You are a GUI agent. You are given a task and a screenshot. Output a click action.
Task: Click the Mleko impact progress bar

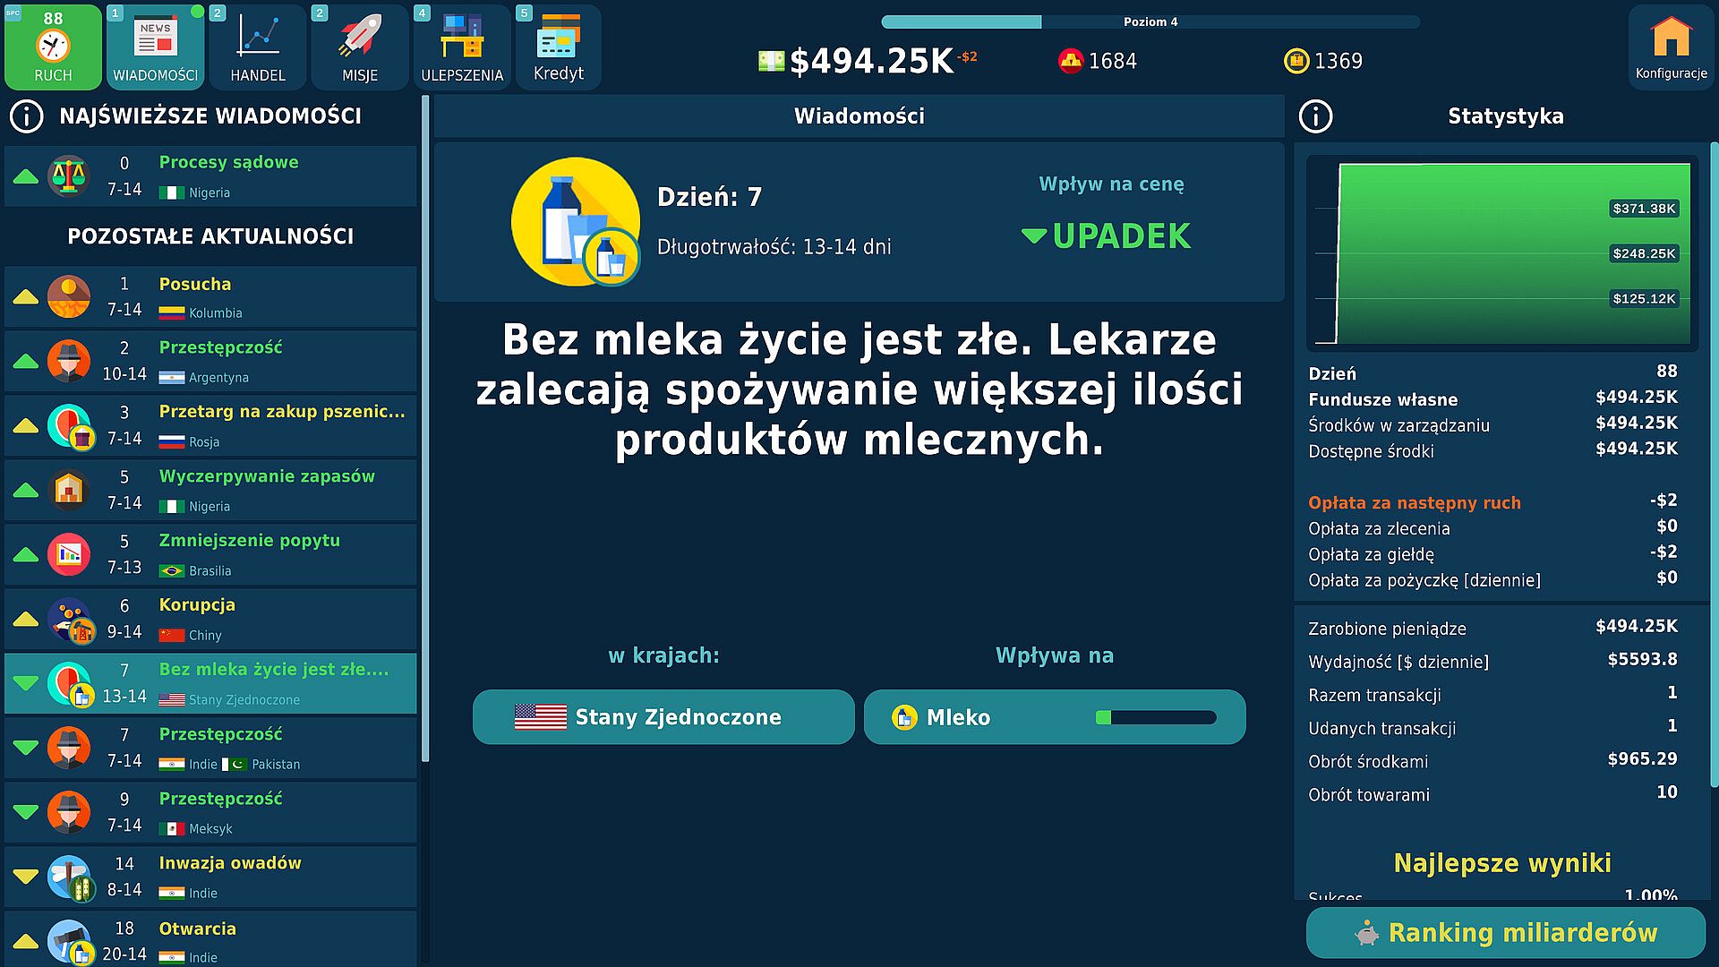point(1155,717)
